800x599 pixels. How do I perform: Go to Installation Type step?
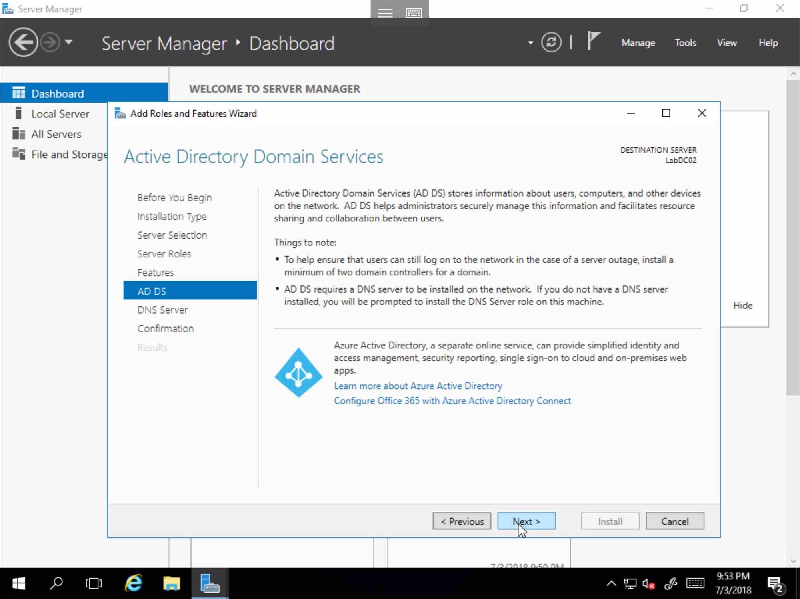click(x=172, y=216)
